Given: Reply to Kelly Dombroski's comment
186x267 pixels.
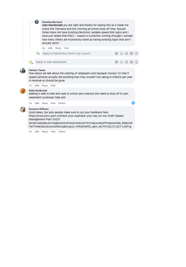Looking at the screenshot, I should [x=45, y=103].
